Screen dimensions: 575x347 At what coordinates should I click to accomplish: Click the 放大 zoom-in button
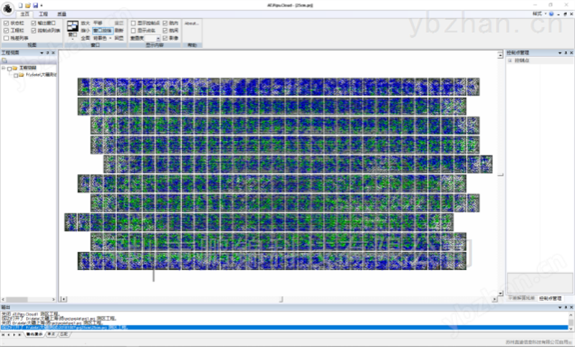pyautogui.click(x=85, y=23)
